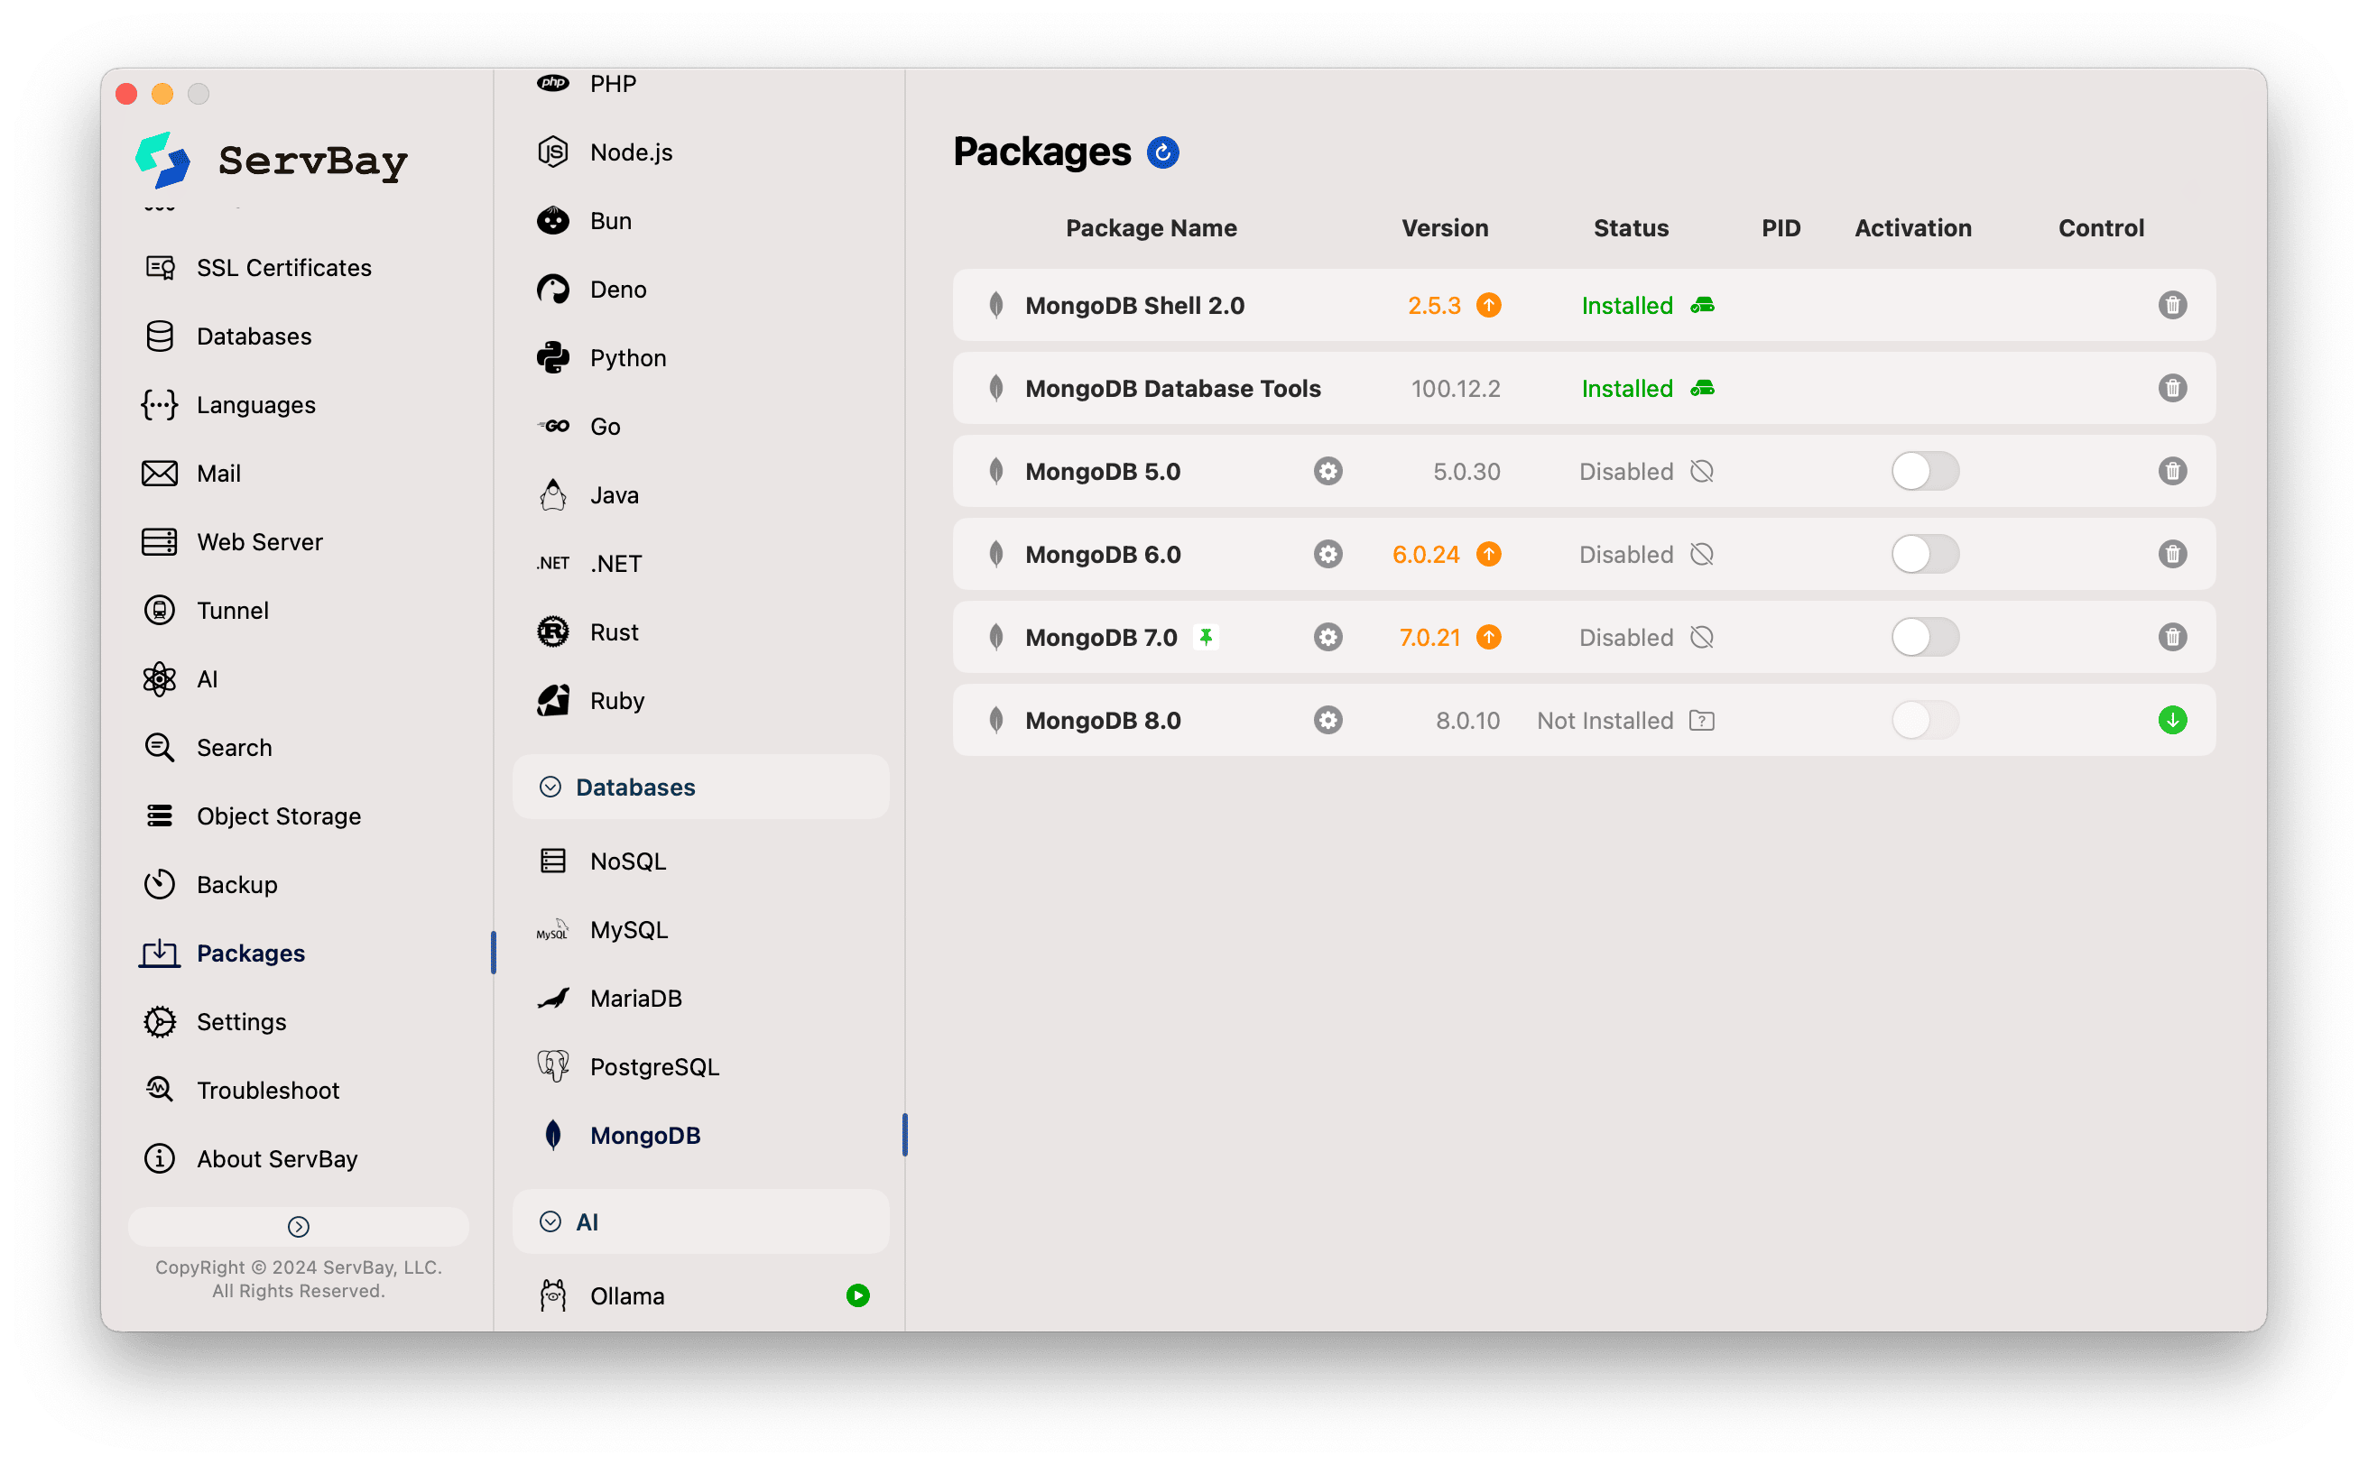Select Ollama package category
Screen dimensions: 2368x1465
tap(601, 1297)
